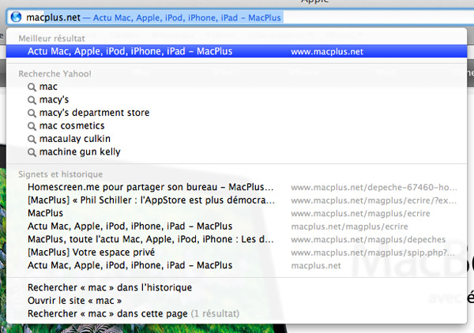Open 'MacPlus, toute l'actu Mac' depeches entry
The height and width of the screenshot is (333, 474).
(x=237, y=239)
